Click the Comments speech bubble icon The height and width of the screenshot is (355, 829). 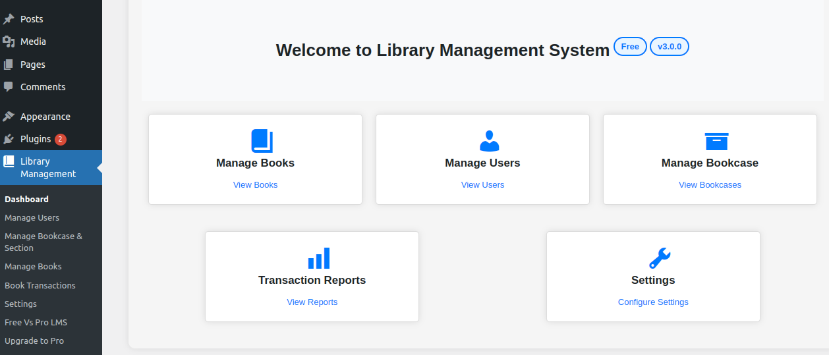(9, 87)
